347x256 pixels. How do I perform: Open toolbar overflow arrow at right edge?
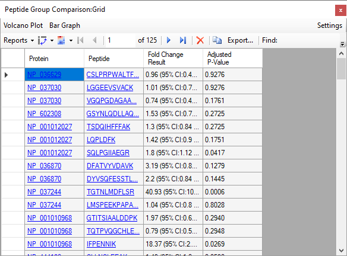coord(342,44)
